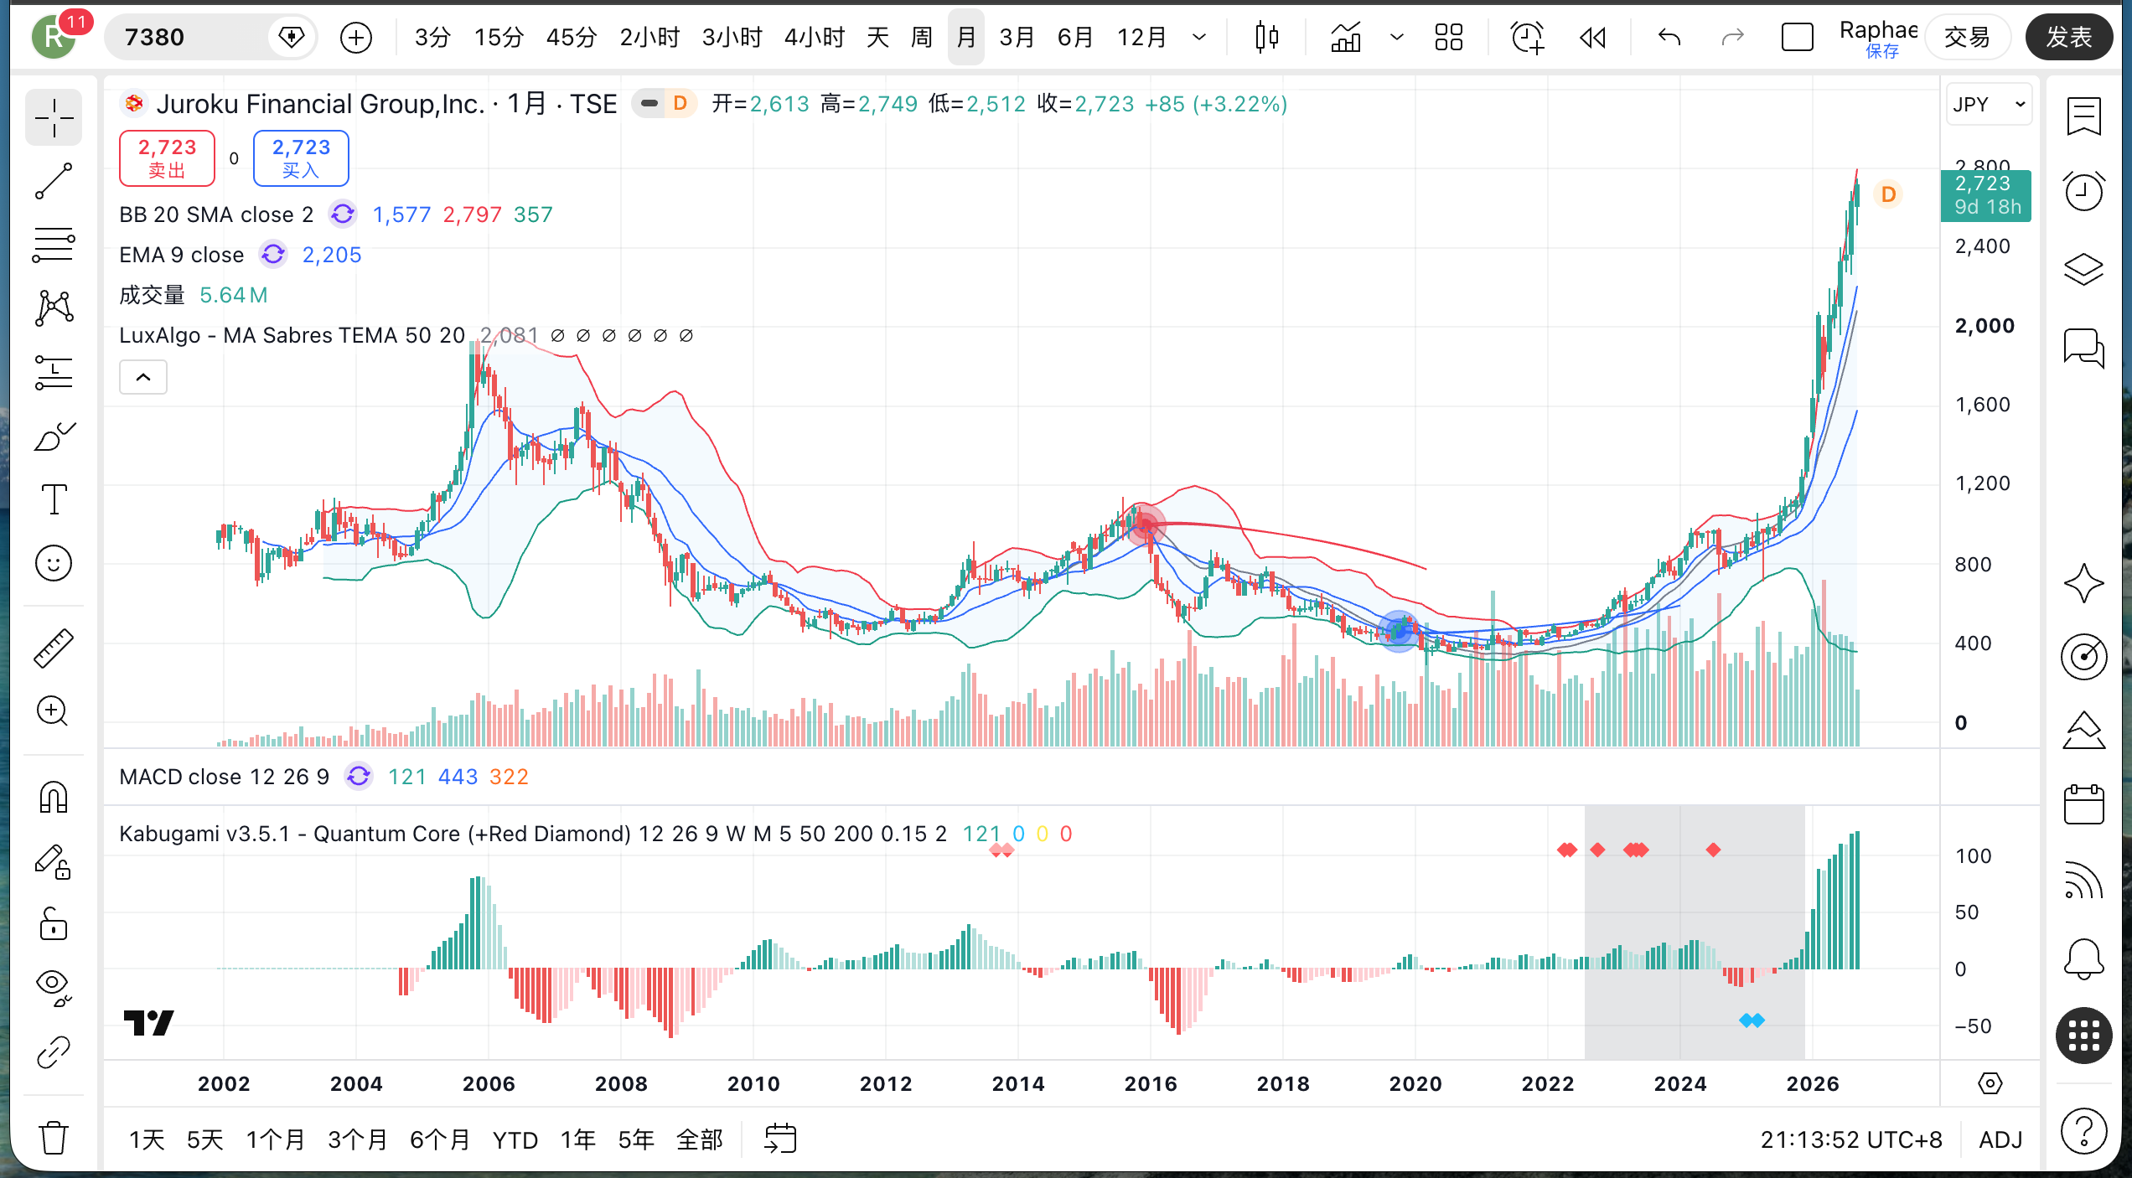Undo the last chart action
This screenshot has height=1178, width=2132.
tap(1669, 37)
